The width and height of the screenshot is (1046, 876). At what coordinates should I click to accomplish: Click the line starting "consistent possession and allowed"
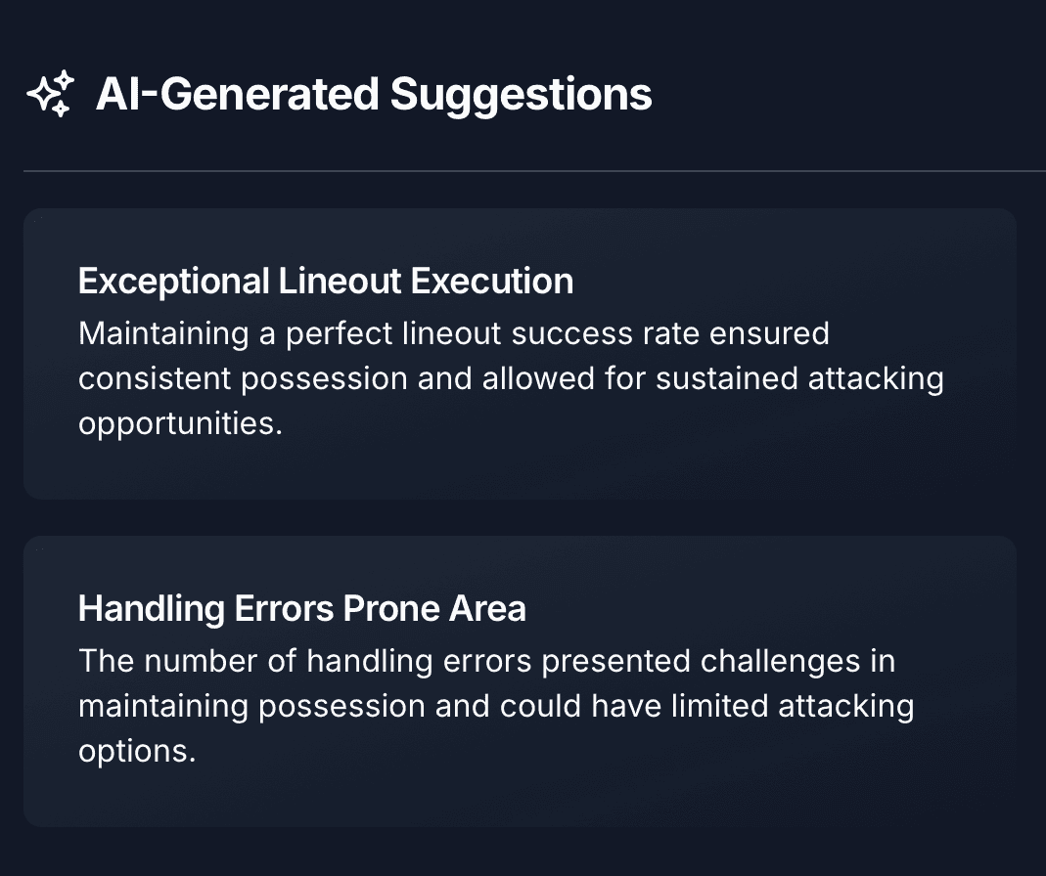point(511,379)
